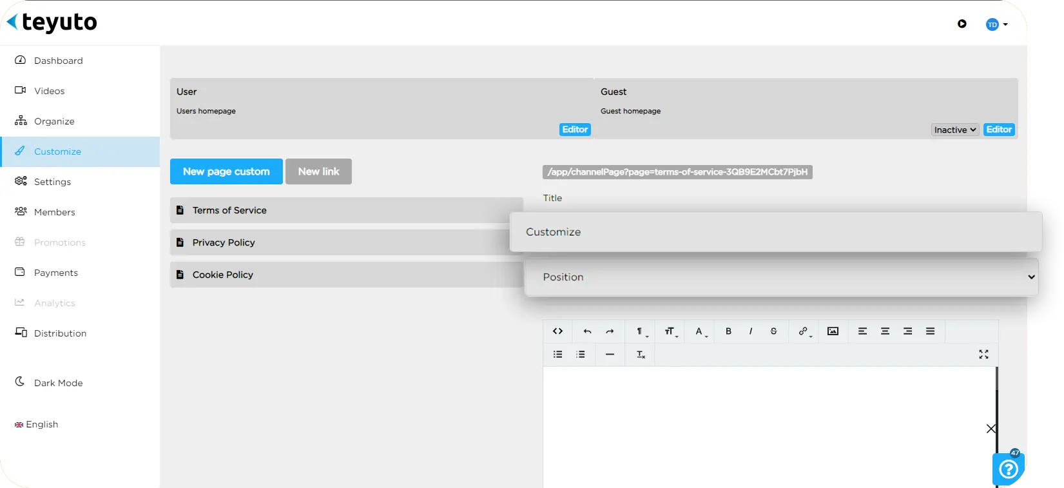This screenshot has height=488, width=1064.
Task: Open Editor for Guest homepage
Action: 999,130
